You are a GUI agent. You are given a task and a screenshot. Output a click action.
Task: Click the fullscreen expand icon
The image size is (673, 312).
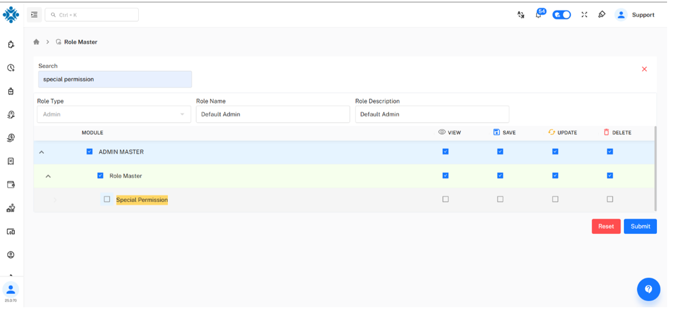coord(584,15)
